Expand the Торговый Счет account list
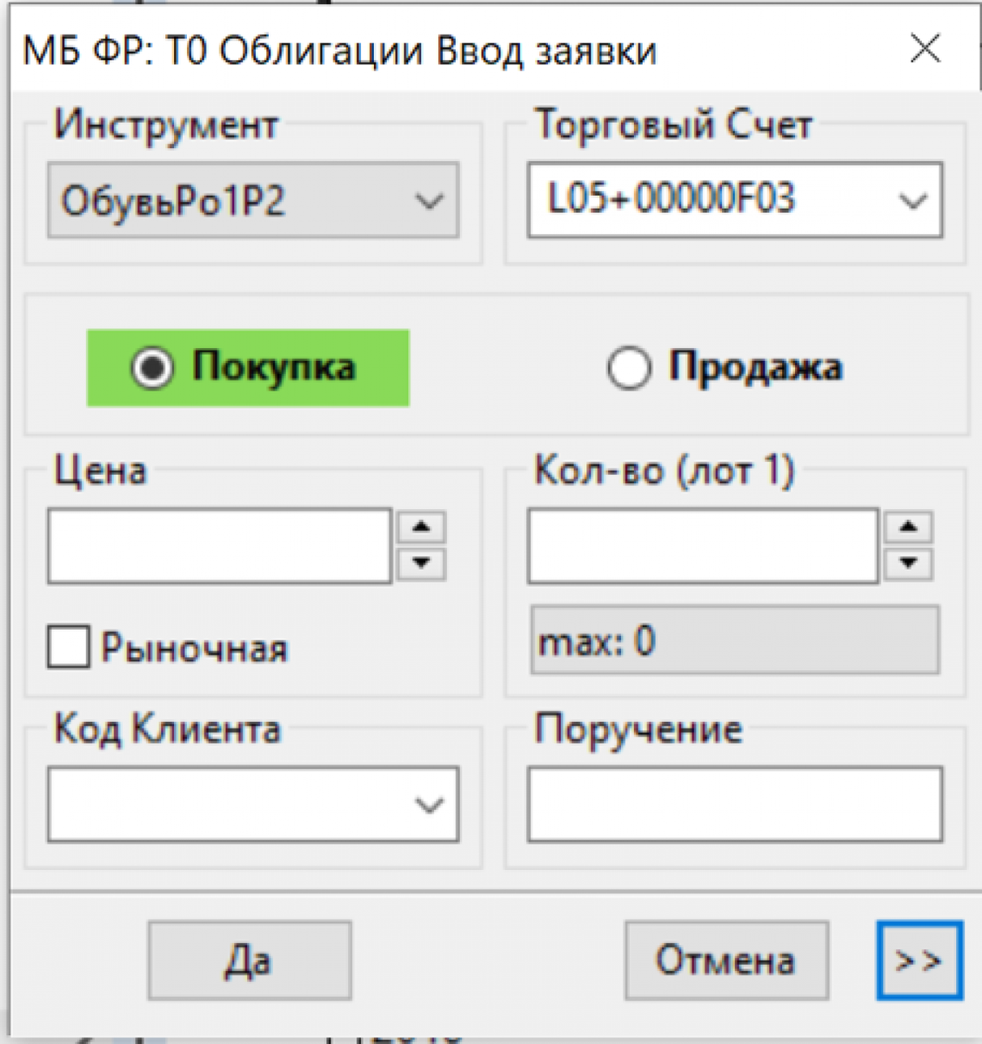Viewport: 982px width, 1044px height. (x=912, y=201)
